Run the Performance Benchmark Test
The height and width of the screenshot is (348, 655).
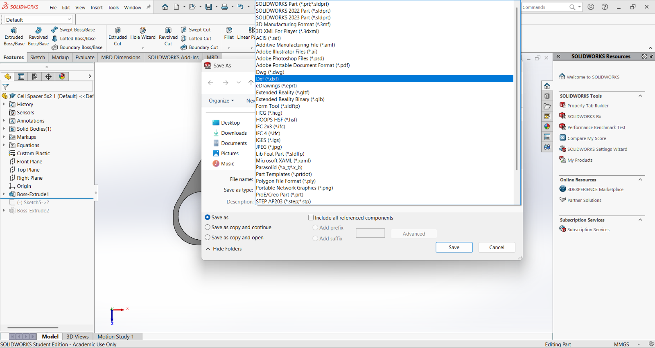(592, 127)
